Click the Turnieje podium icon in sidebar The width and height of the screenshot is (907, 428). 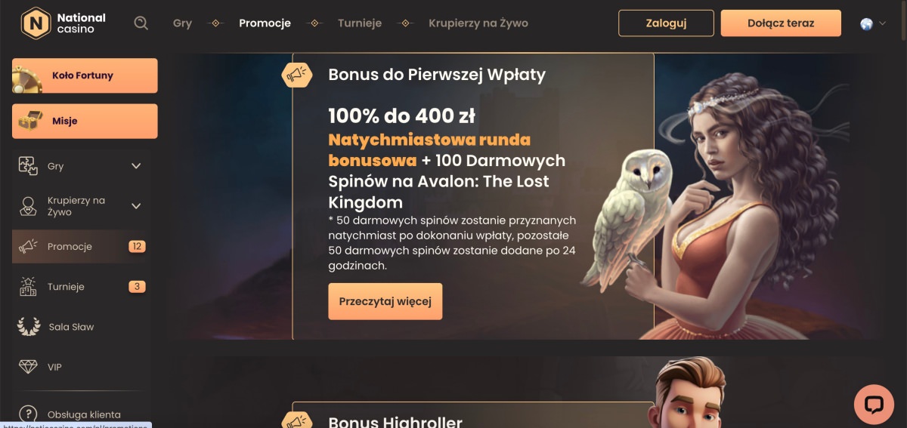[28, 287]
